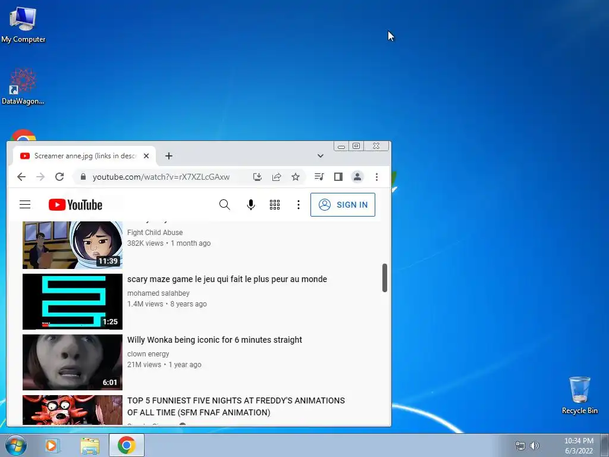
Task: Click the volume speaker tray icon
Action: tap(535, 446)
